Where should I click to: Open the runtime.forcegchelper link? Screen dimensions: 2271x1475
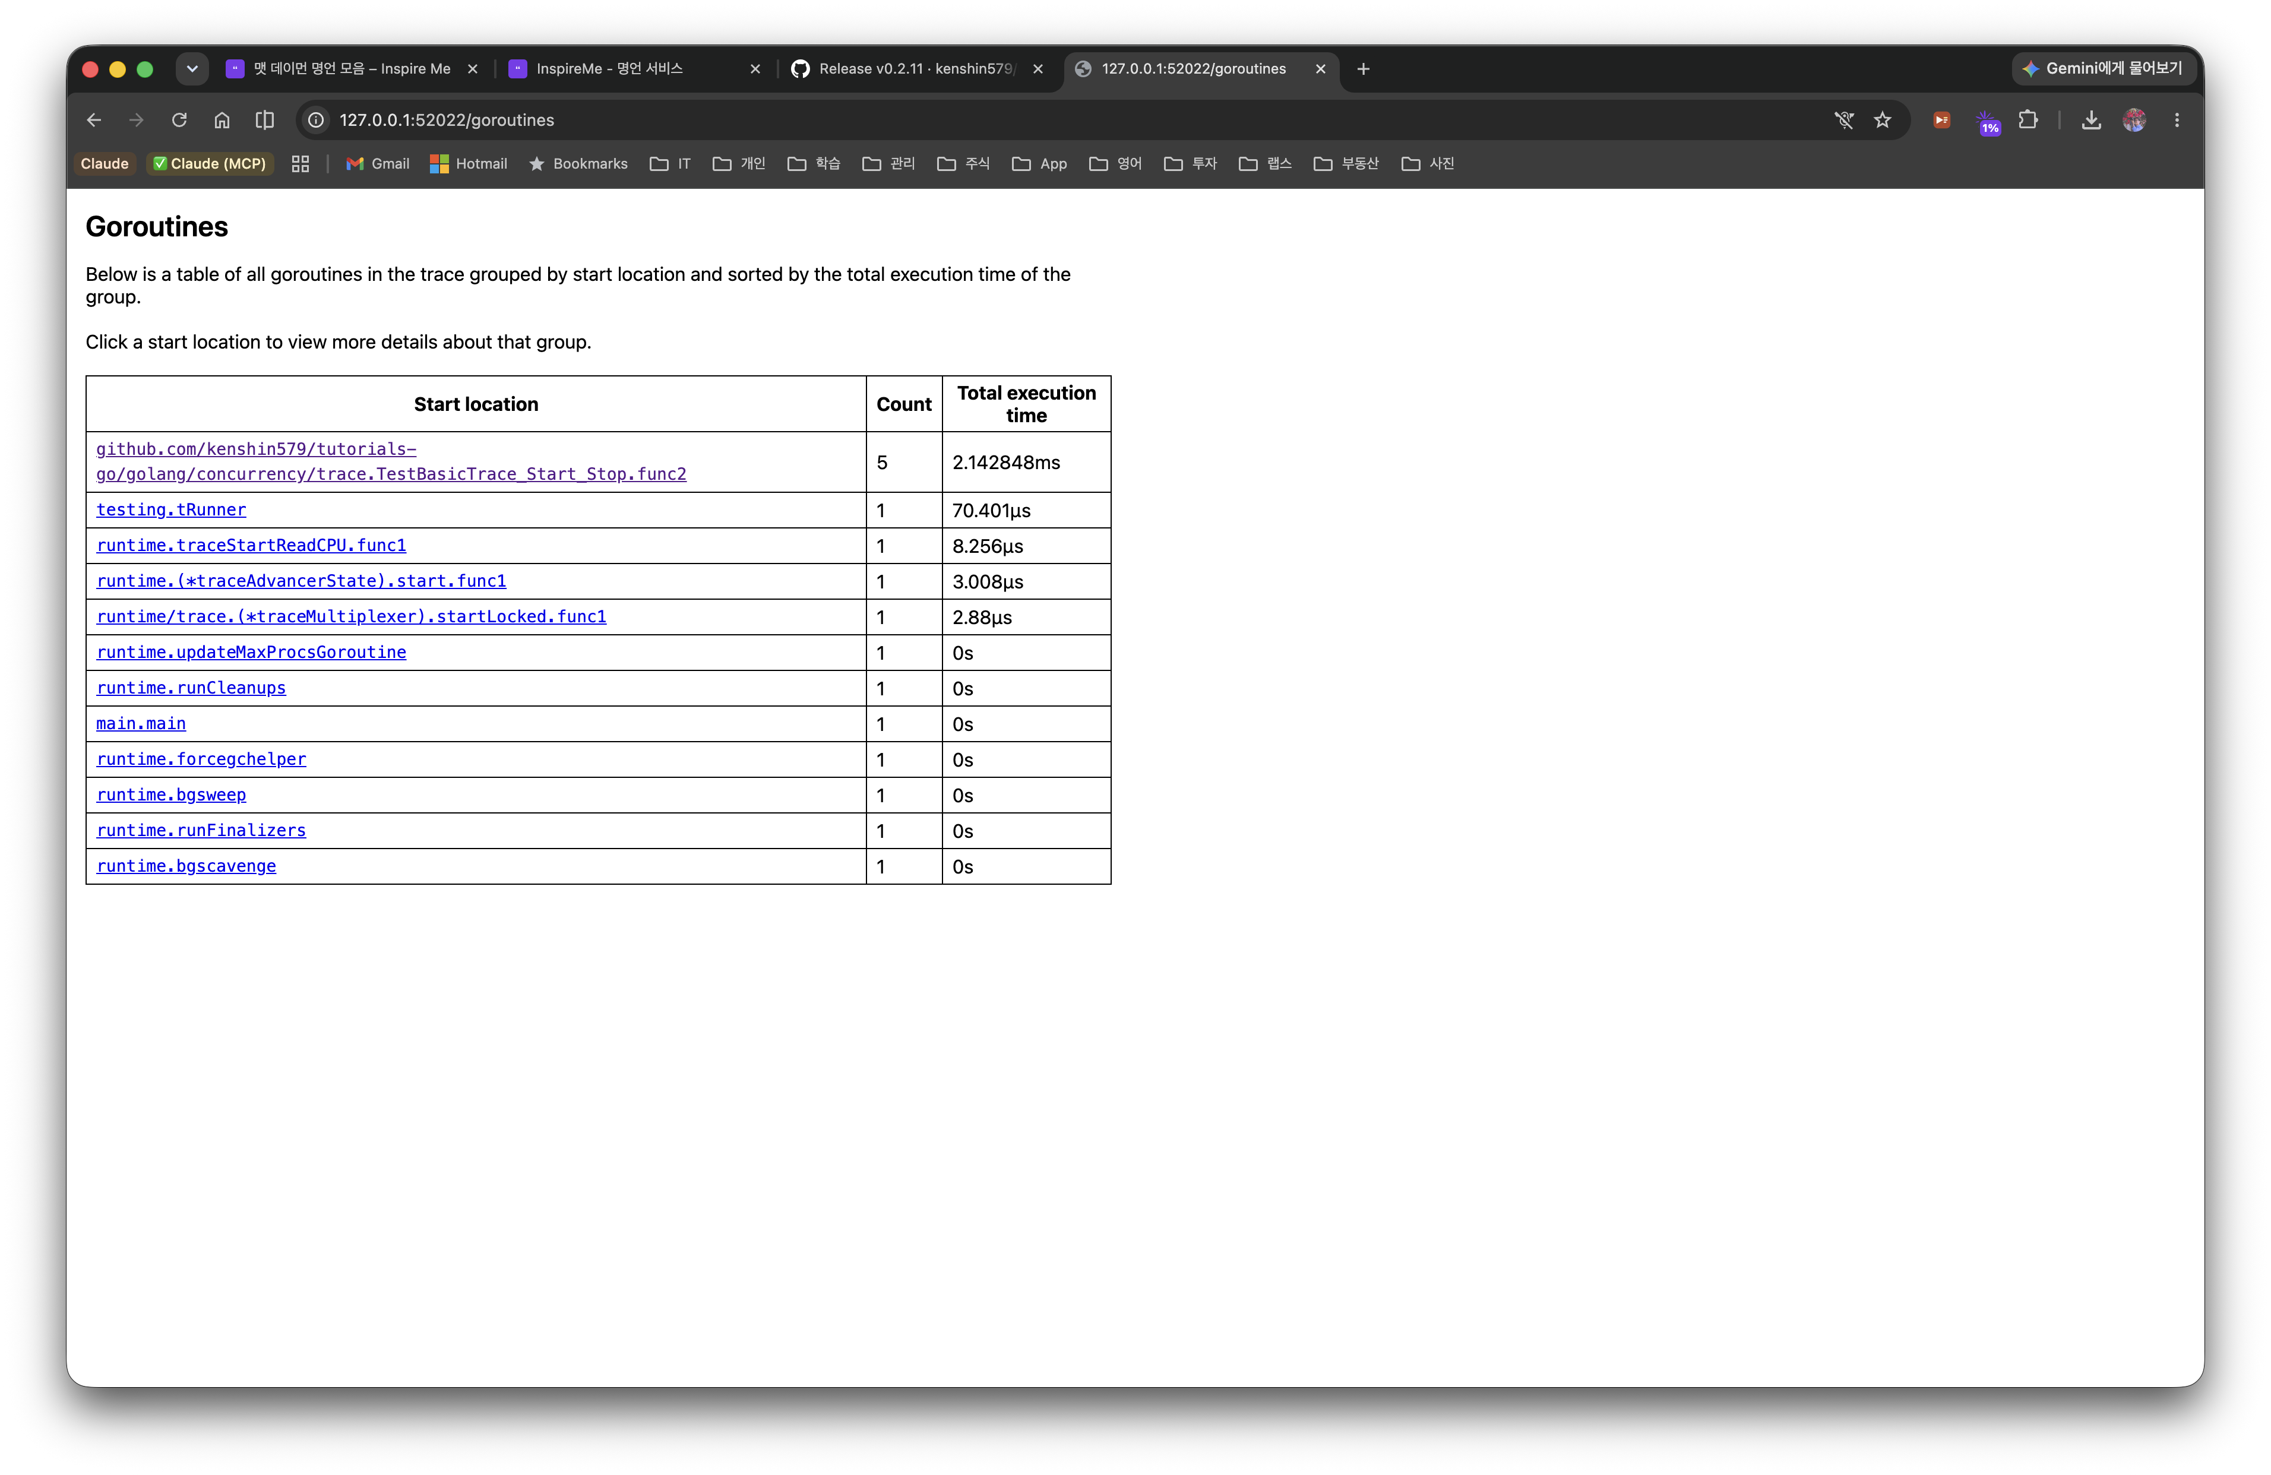pyautogui.click(x=201, y=759)
